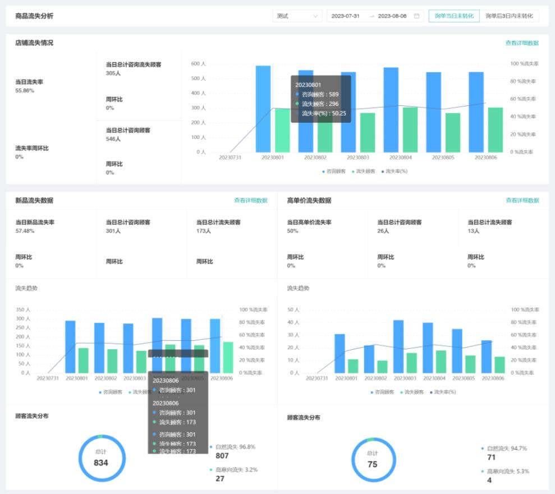Screen dimensions: 555x494
Task: Click green 20230804 bar in 高单价 trend chart
Action: (441, 362)
